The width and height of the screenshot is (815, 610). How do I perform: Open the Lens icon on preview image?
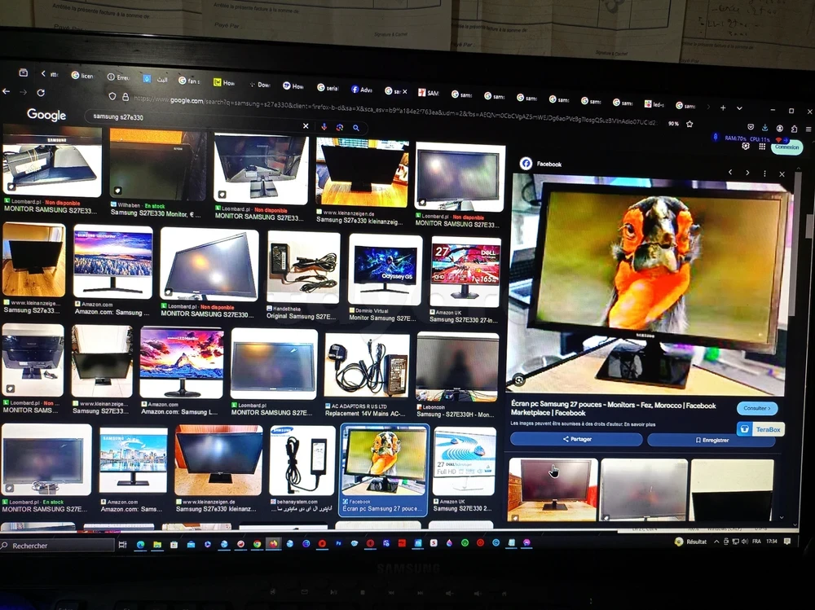[x=519, y=380]
